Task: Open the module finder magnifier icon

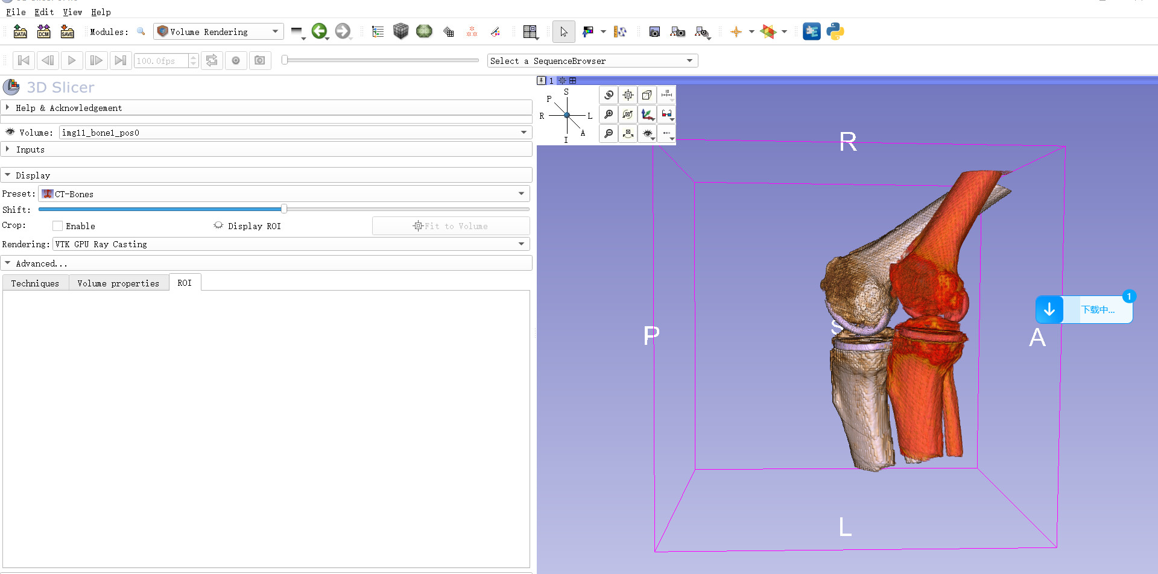Action: 141,31
